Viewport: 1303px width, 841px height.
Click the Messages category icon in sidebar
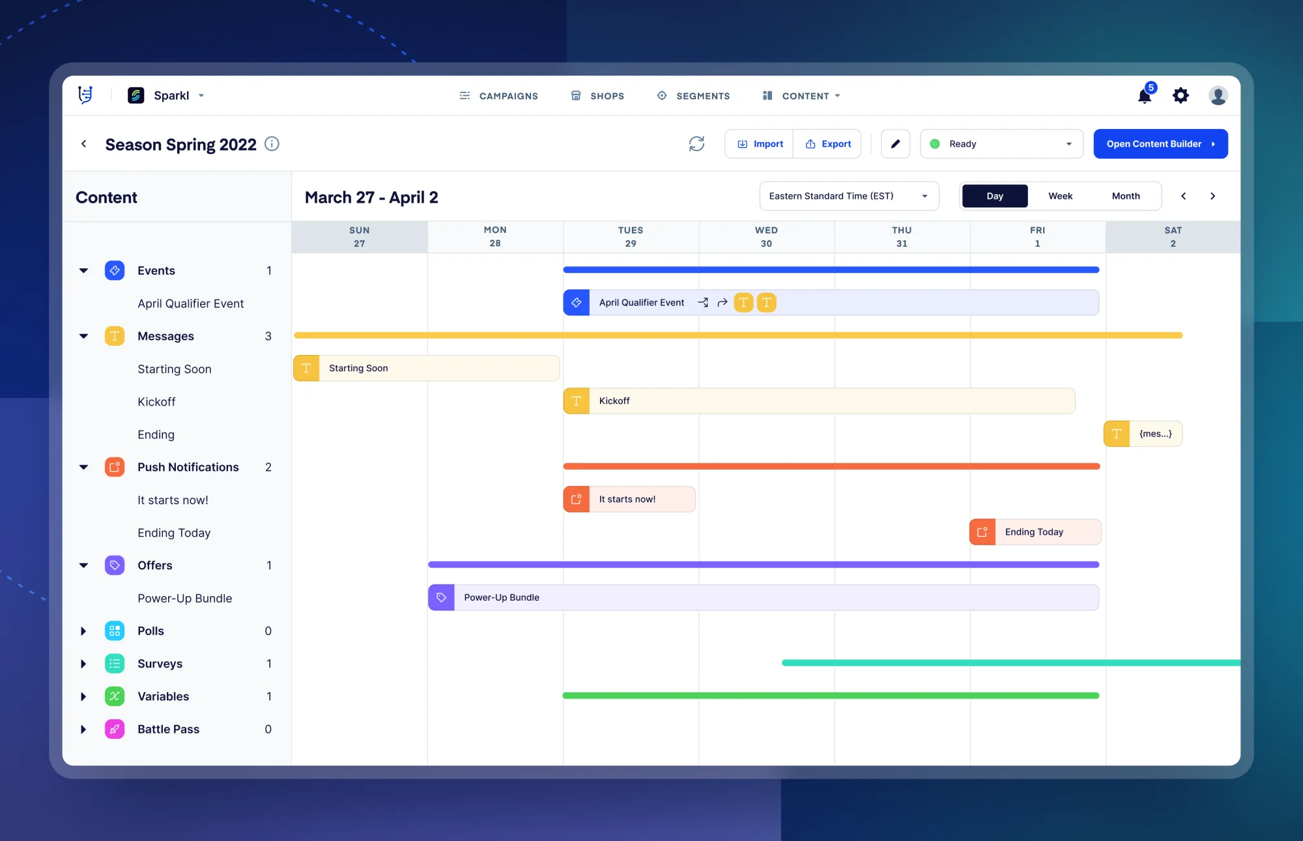tap(115, 336)
